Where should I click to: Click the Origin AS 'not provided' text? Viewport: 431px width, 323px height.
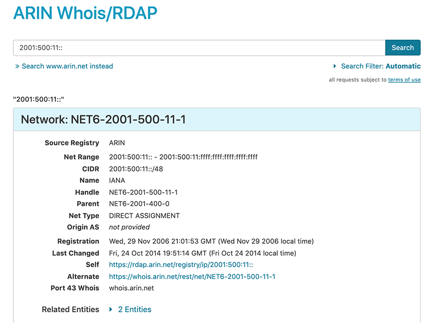[x=129, y=227]
